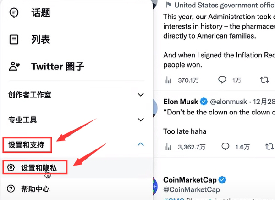Collapse the 设置和支持 section chevron
This screenshot has height=200, width=275.
(x=141, y=145)
